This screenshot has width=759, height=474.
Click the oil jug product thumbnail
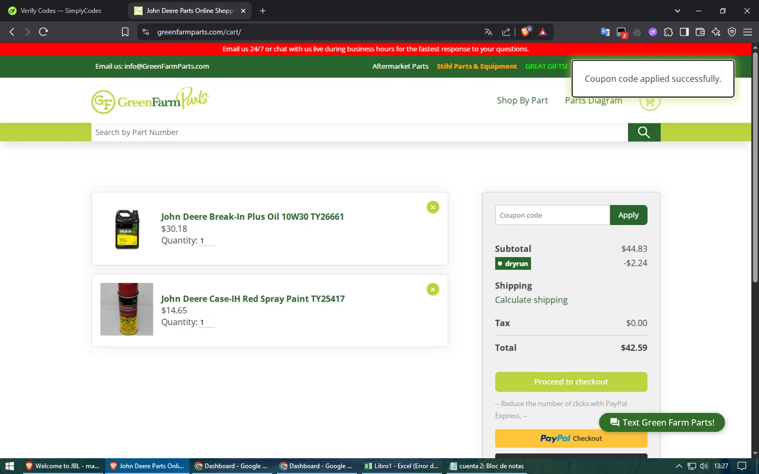pyautogui.click(x=127, y=229)
